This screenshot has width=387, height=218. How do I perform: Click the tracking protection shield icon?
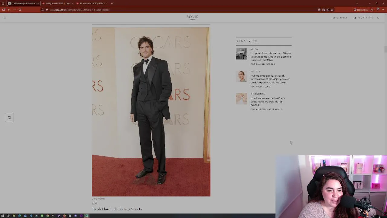tap(43, 10)
